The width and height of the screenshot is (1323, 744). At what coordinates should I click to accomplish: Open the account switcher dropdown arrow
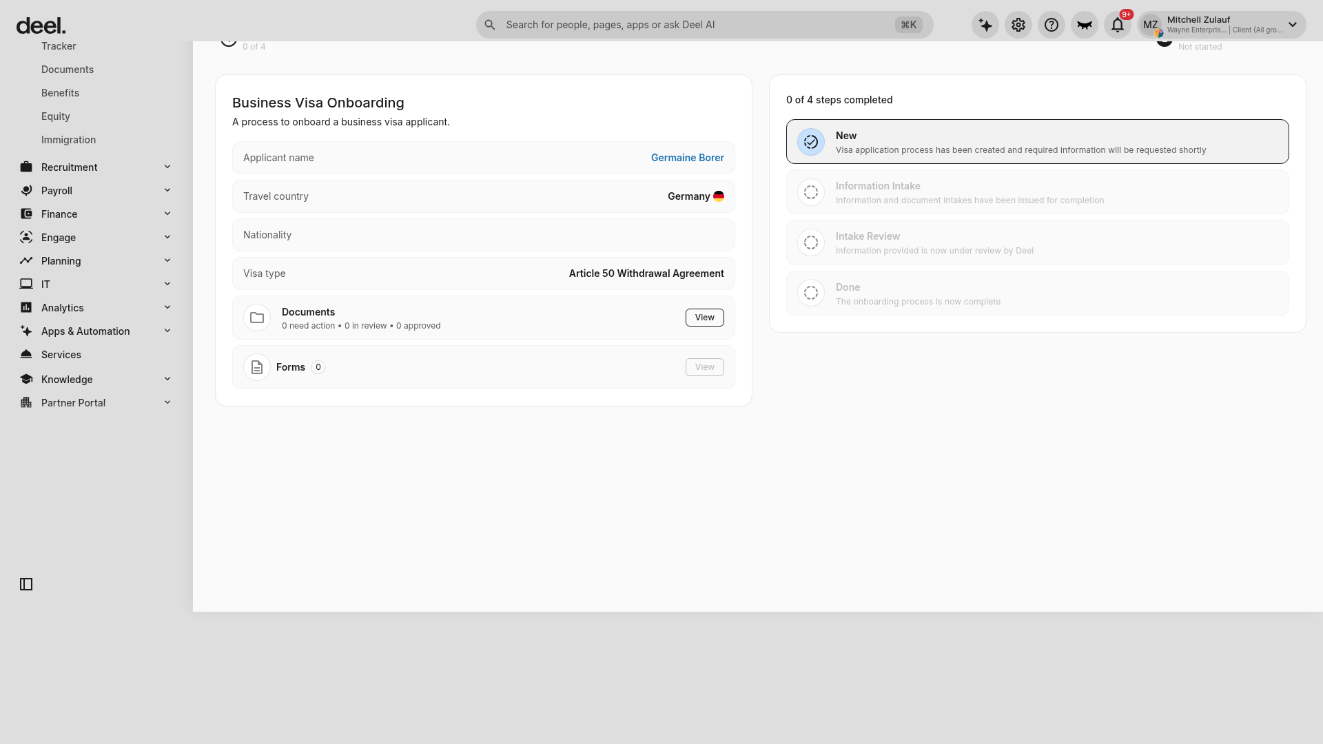point(1293,25)
